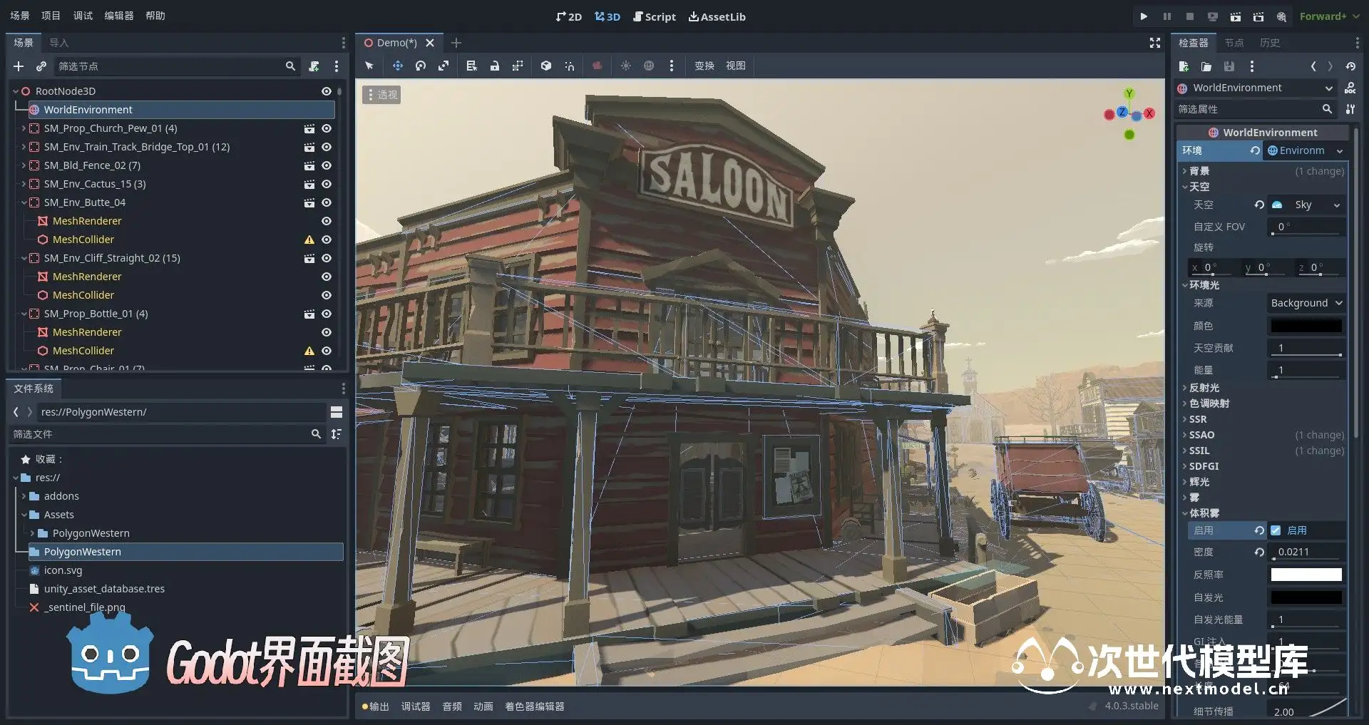Open the ambient light source Background dropdown
Image resolution: width=1369 pixels, height=725 pixels.
[x=1306, y=303]
